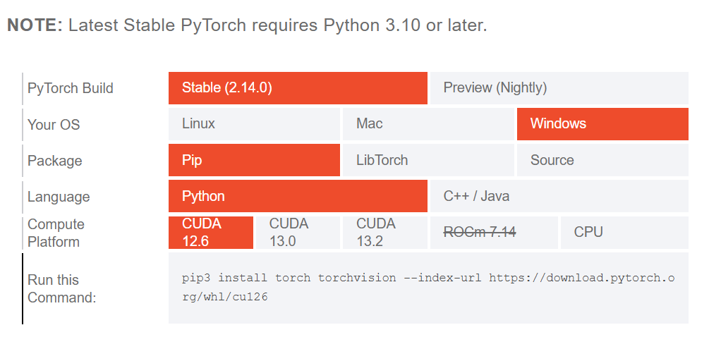Switch language to C++ / Java
This screenshot has height=349, width=709.
coord(559,196)
